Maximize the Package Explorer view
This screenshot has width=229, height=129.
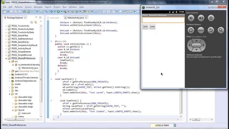(40, 18)
